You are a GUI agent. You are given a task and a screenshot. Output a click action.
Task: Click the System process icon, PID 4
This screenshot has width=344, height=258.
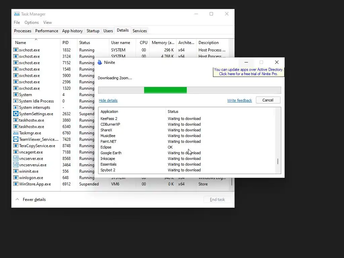click(16, 94)
